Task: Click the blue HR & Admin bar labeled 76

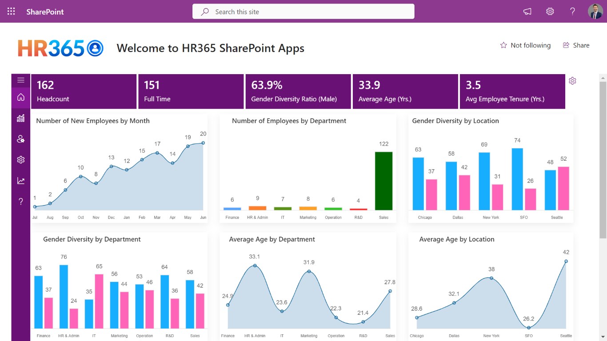Action: pos(64,297)
